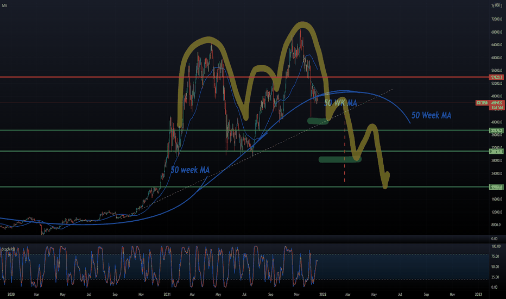Click the 64000.0 price axis label

pyautogui.click(x=497, y=45)
